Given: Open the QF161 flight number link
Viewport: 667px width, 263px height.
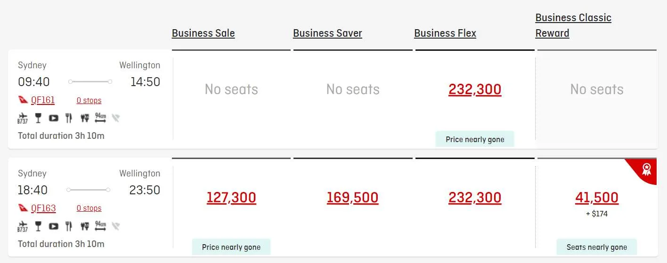Looking at the screenshot, I should coord(43,100).
